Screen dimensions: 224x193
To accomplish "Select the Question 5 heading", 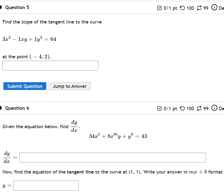I will (x=17, y=7).
